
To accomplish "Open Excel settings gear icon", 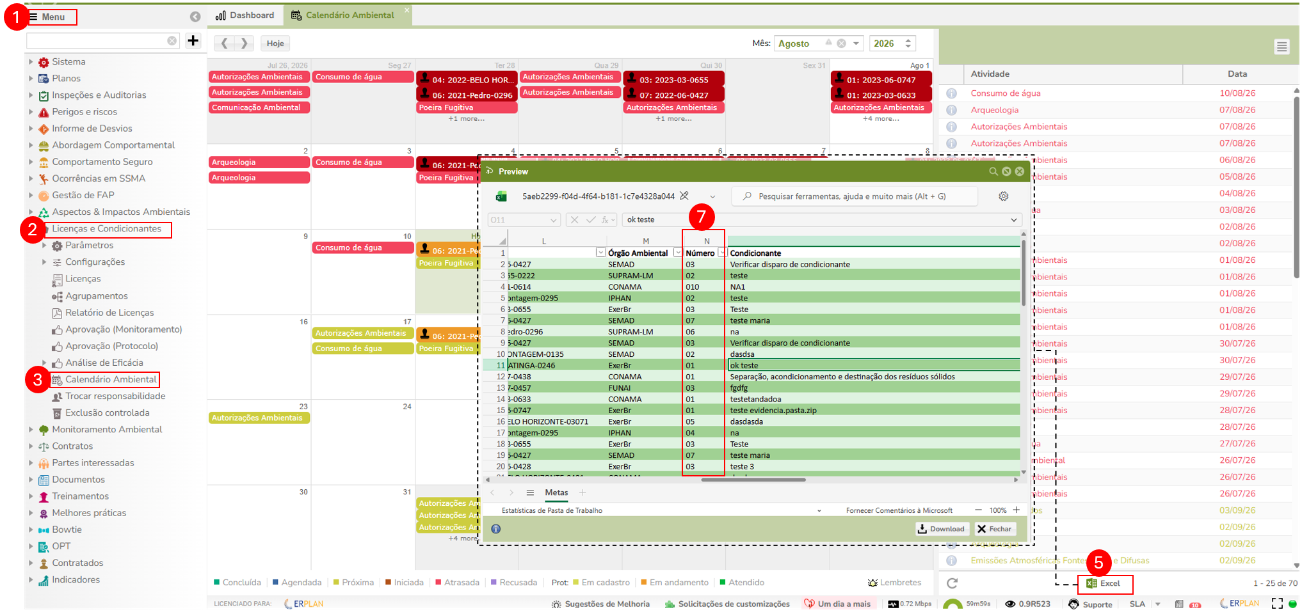I will point(1003,196).
